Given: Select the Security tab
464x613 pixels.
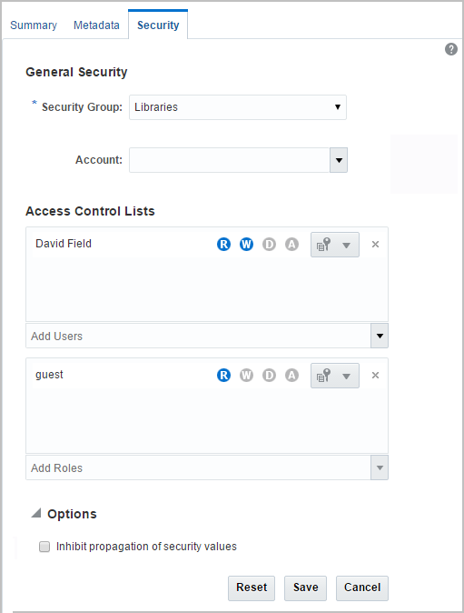Looking at the screenshot, I should [x=158, y=25].
